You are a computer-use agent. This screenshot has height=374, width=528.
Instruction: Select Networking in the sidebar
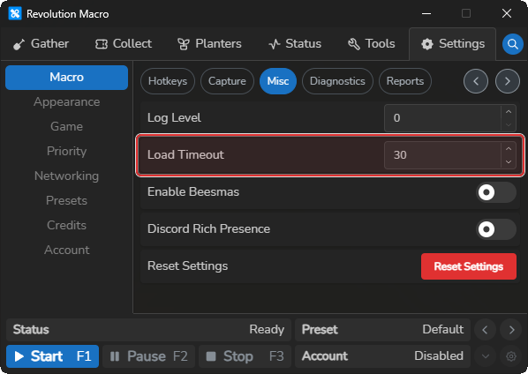67,176
